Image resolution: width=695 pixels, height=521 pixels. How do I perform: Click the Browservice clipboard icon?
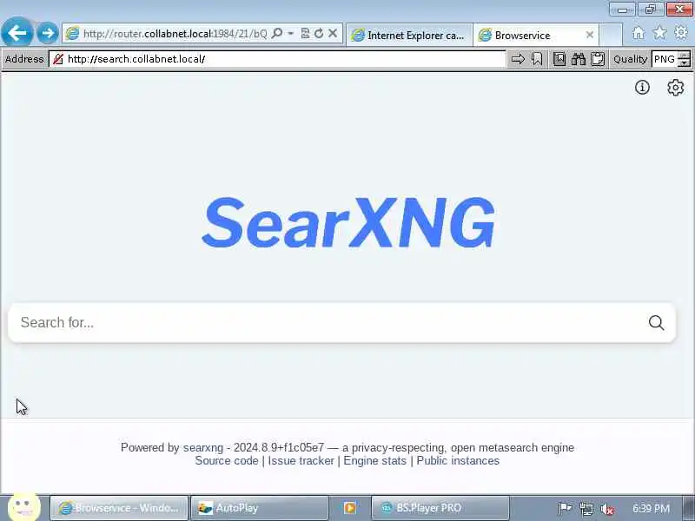point(598,59)
